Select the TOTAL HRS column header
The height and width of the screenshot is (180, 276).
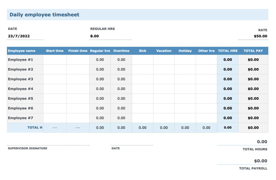228,51
